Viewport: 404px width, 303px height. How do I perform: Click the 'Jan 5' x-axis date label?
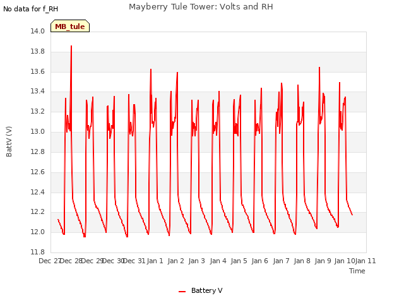tap(239, 261)
